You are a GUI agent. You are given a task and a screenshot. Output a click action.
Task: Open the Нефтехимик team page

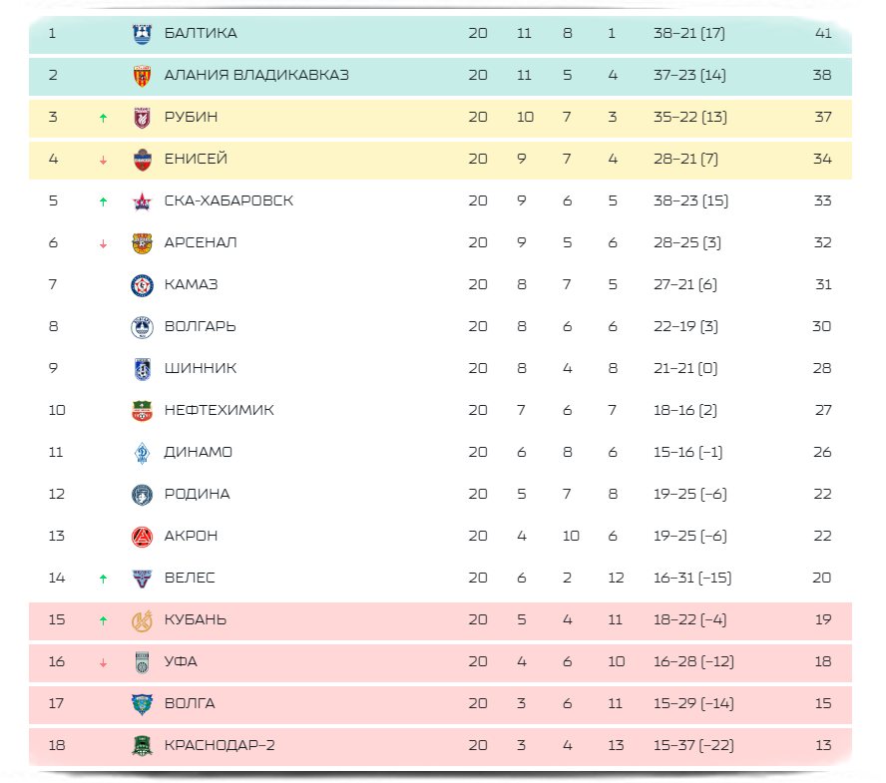click(x=220, y=410)
